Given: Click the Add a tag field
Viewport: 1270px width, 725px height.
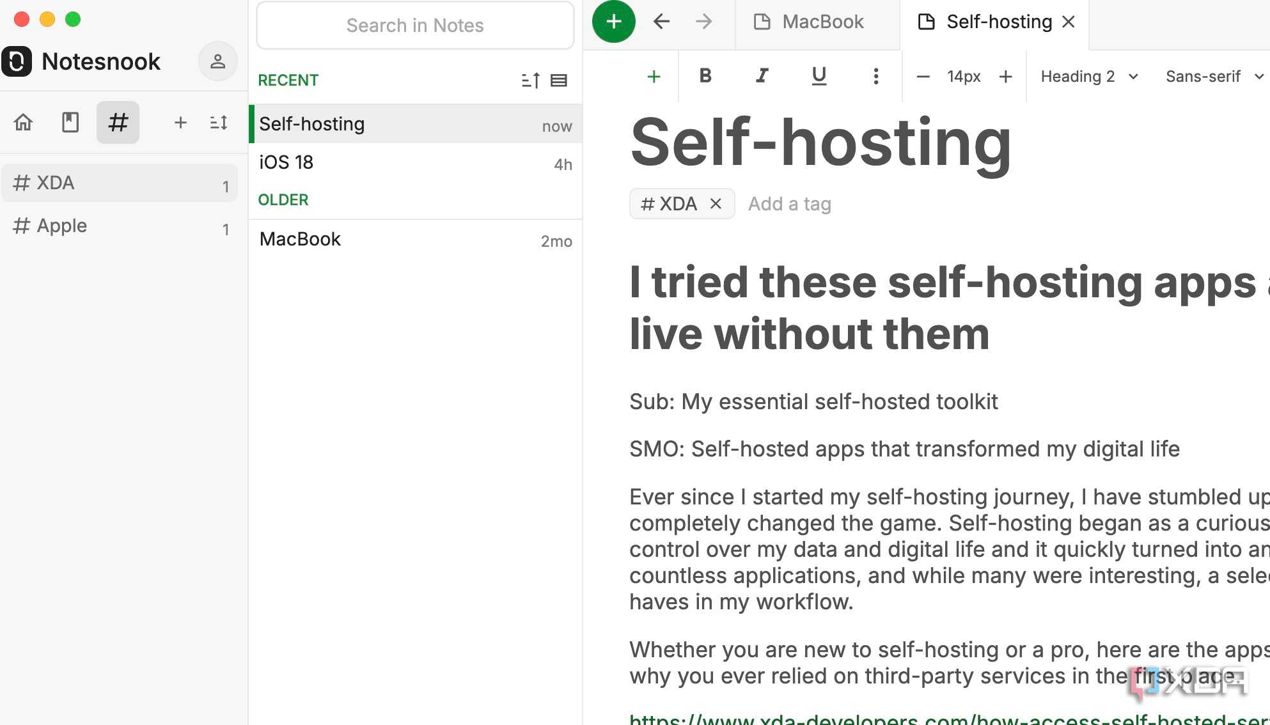Looking at the screenshot, I should [x=790, y=204].
